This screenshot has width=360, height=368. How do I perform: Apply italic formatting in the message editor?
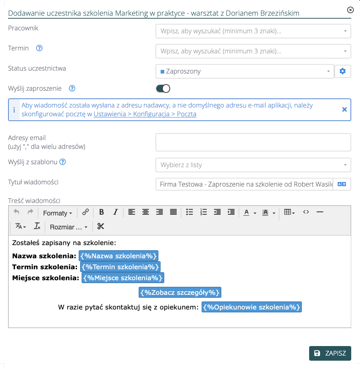tap(115, 212)
